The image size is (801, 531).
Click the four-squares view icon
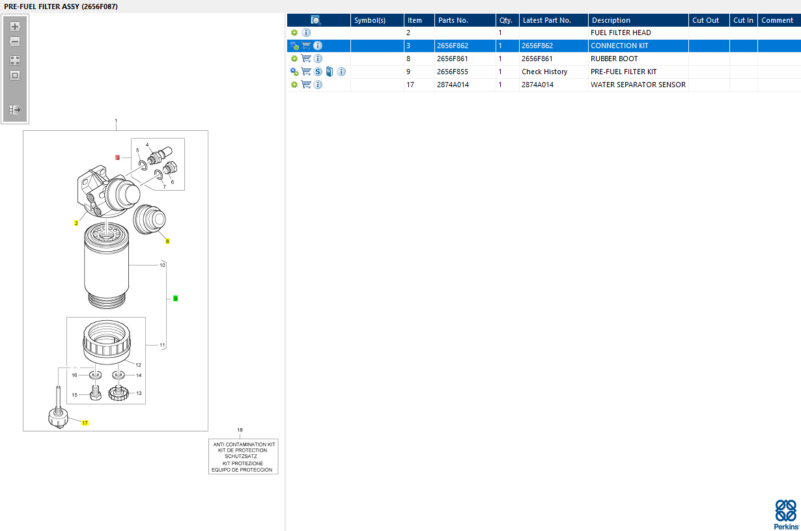pyautogui.click(x=15, y=60)
